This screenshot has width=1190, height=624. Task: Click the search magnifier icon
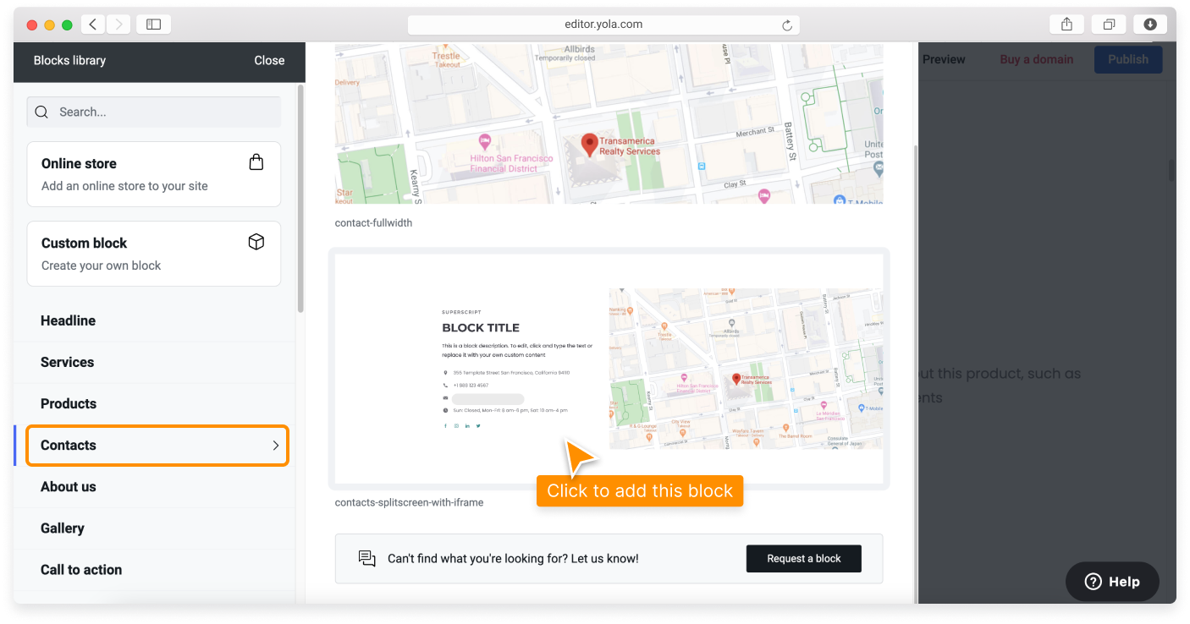pos(41,112)
